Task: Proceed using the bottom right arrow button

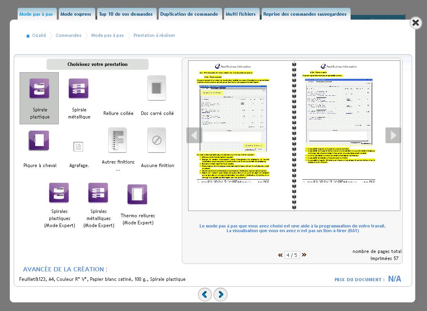Action: [x=221, y=295]
